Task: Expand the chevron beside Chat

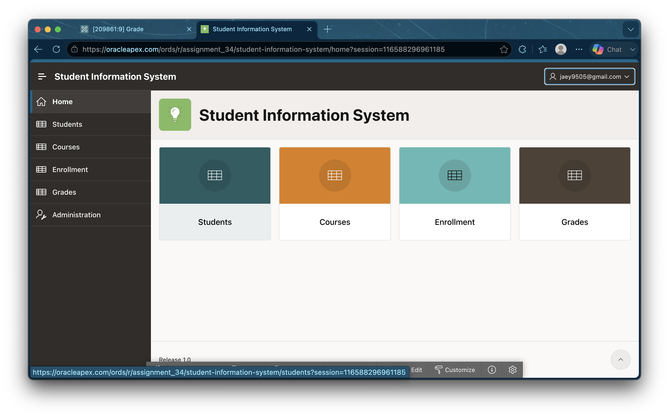Action: coord(633,49)
